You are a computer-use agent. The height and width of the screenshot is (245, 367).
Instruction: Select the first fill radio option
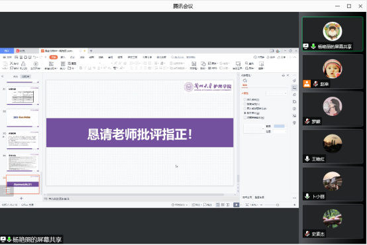point(245,100)
